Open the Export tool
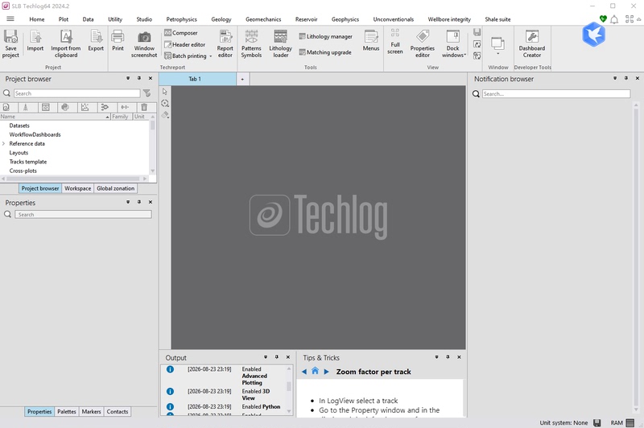The height and width of the screenshot is (428, 644). pos(96,40)
